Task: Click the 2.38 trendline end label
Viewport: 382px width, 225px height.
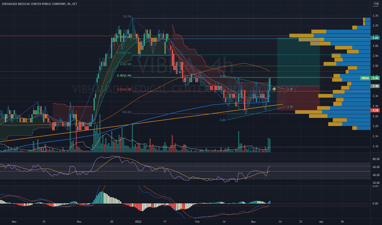Action: point(290,89)
